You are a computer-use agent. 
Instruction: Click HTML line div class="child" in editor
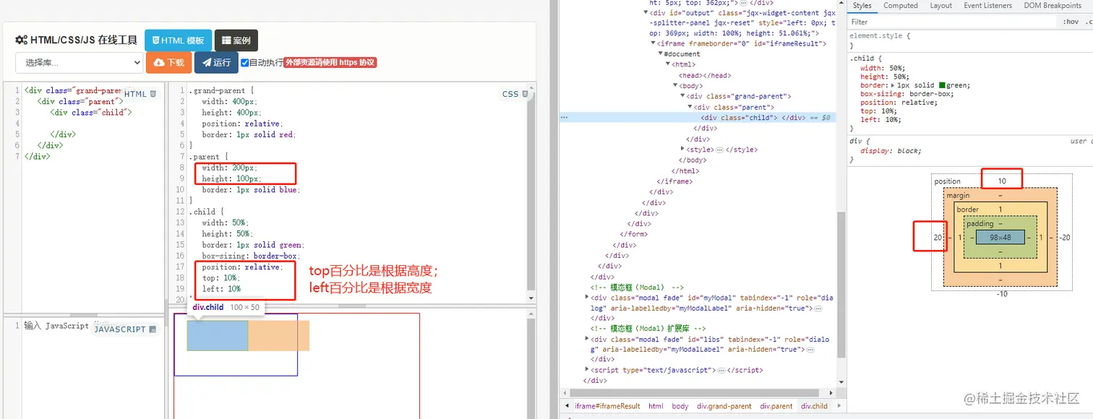point(91,112)
